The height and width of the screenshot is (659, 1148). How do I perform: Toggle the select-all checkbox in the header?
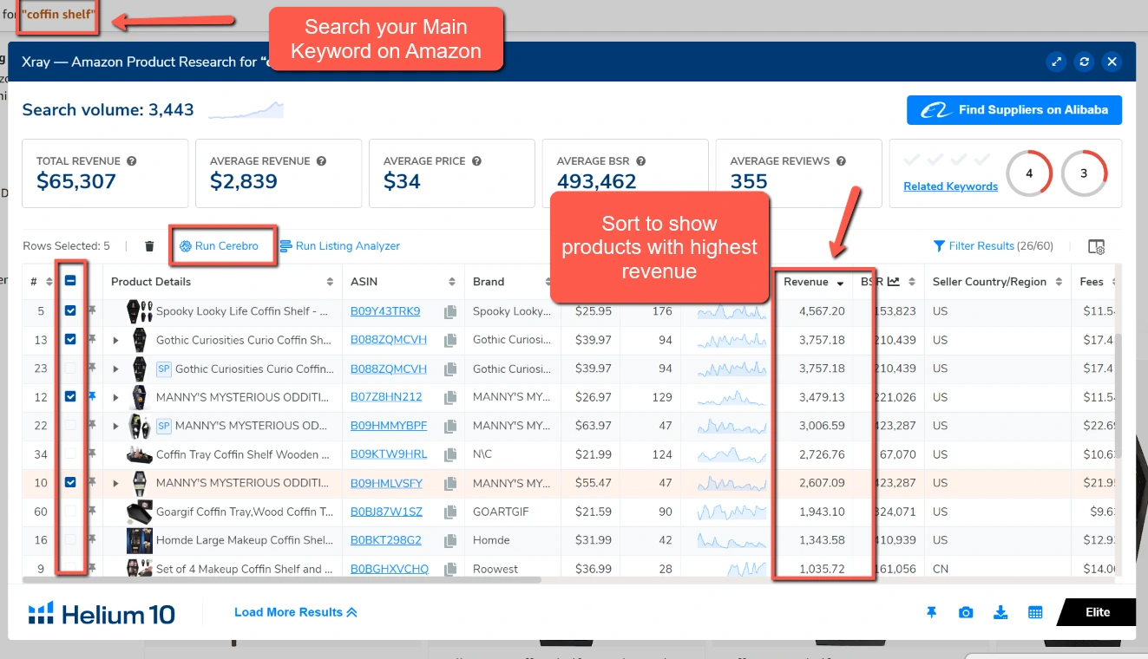69,280
